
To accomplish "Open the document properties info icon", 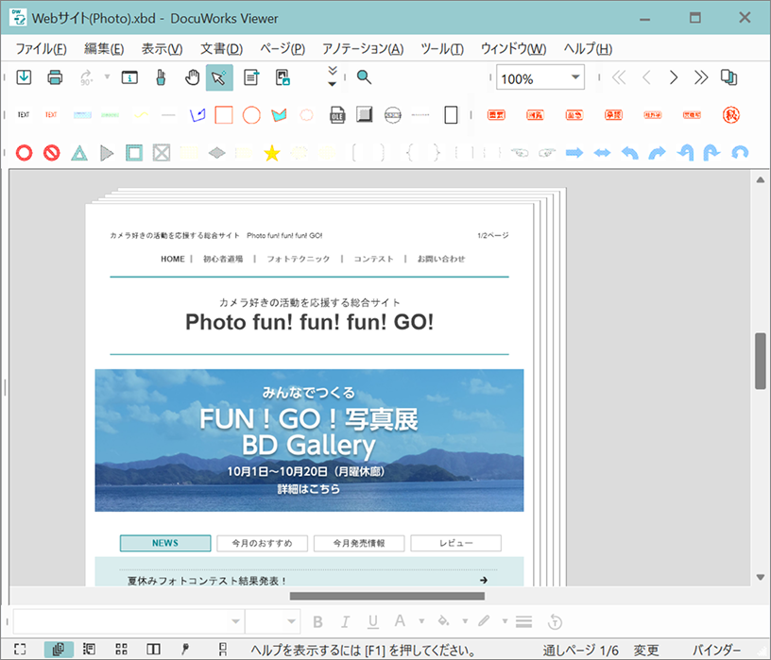I will (x=129, y=77).
